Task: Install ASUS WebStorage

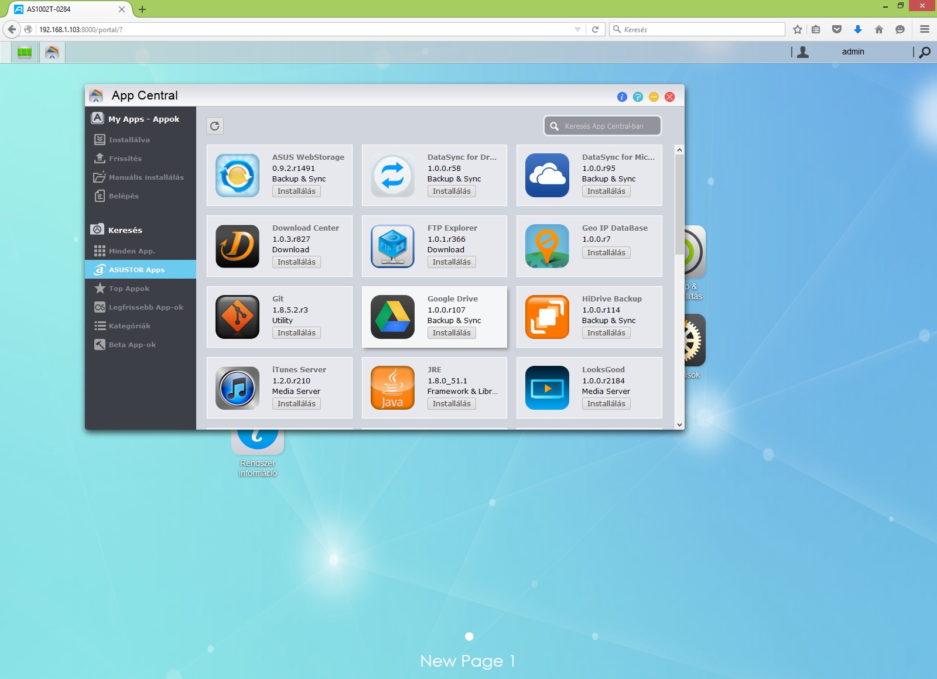Action: [296, 191]
